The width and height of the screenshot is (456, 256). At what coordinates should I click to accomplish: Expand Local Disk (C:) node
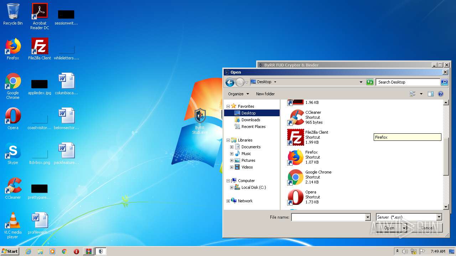click(x=232, y=187)
